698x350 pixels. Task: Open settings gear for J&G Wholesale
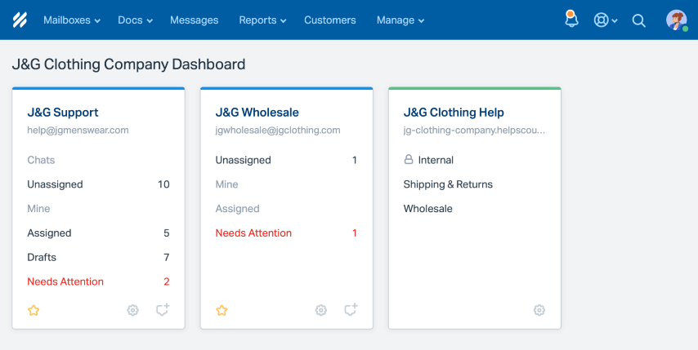[321, 310]
